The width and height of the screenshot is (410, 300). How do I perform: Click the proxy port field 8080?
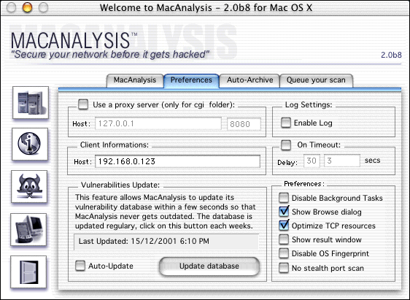tap(244, 124)
